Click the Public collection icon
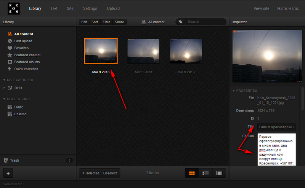 click(x=10, y=107)
